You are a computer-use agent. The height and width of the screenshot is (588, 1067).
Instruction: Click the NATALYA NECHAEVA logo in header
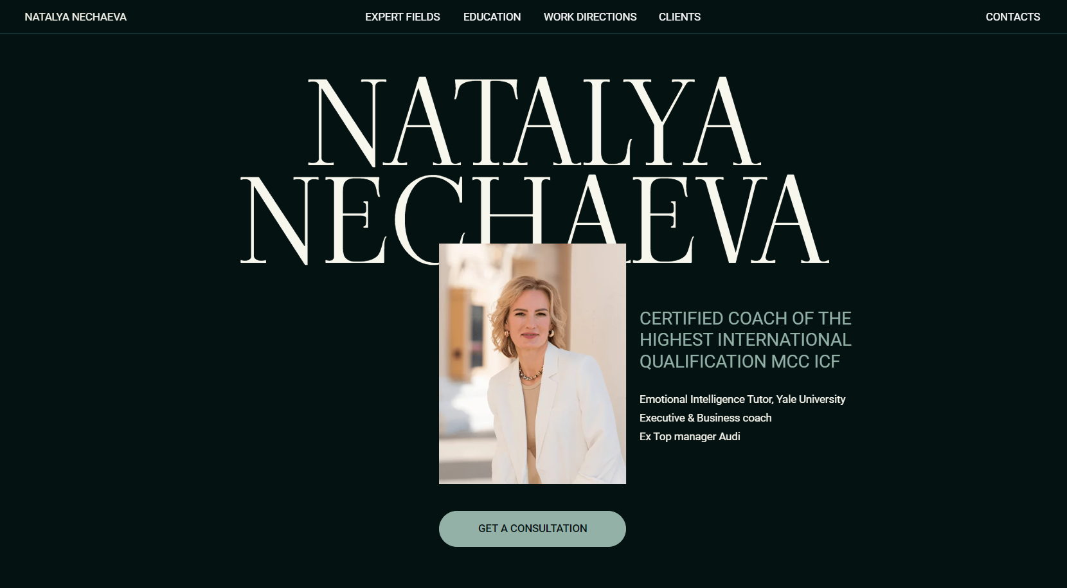pos(75,17)
